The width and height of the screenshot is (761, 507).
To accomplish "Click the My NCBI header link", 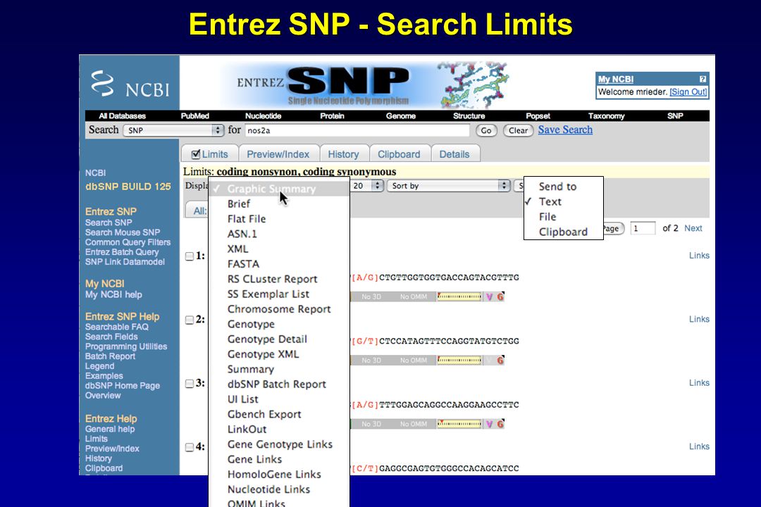I will 615,79.
